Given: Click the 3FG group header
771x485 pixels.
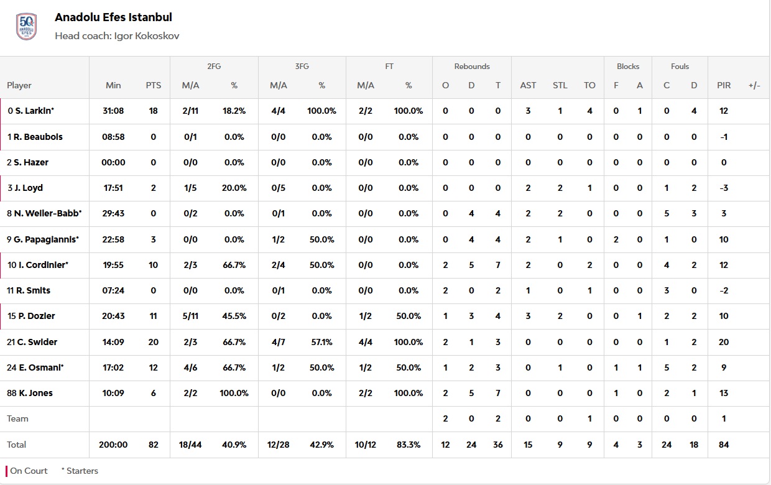Looking at the screenshot, I should point(301,67).
